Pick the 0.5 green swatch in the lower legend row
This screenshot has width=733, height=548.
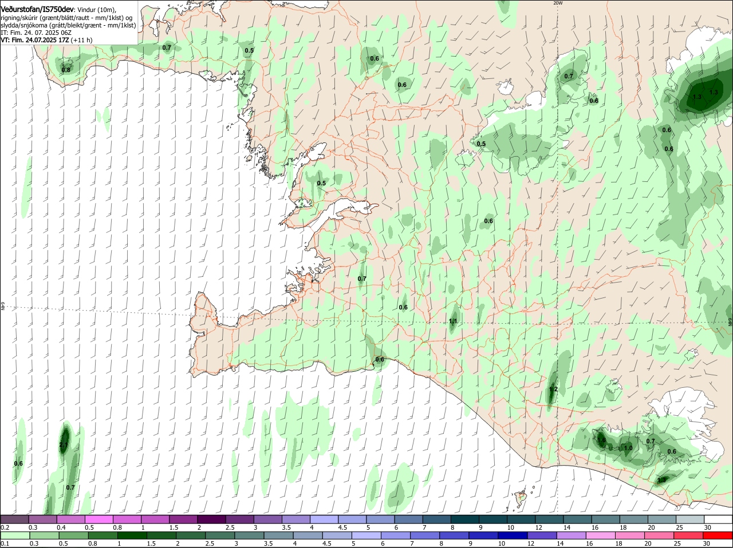coord(73,535)
